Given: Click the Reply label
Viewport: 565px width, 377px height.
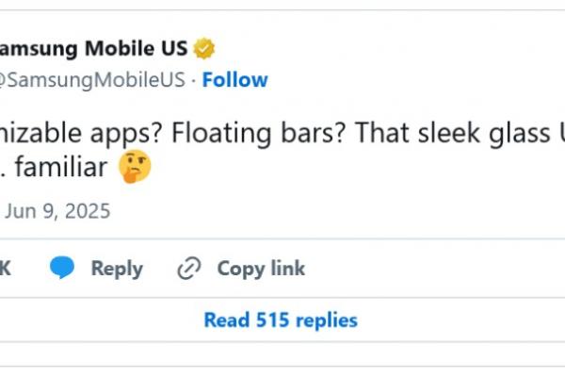Looking at the screenshot, I should (x=117, y=269).
